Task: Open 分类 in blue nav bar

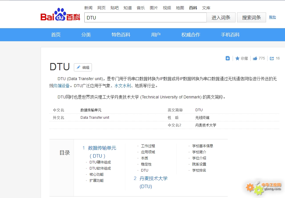Action: pyautogui.click(x=86, y=35)
